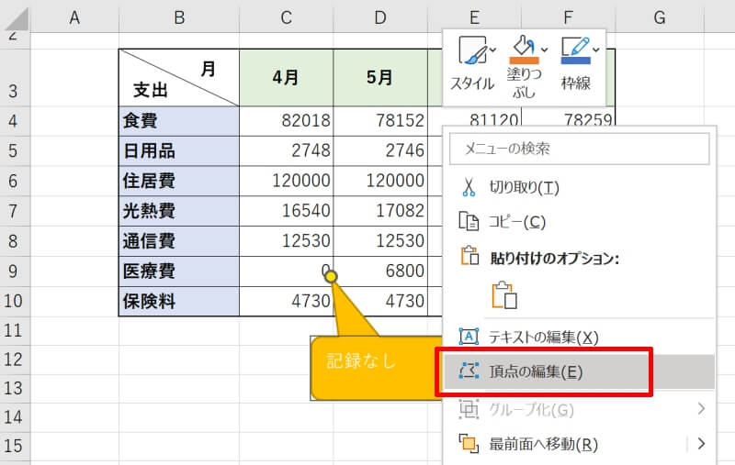Viewport: 735px width, 465px height.
Task: Click cell with value 78259
Action: point(568,118)
